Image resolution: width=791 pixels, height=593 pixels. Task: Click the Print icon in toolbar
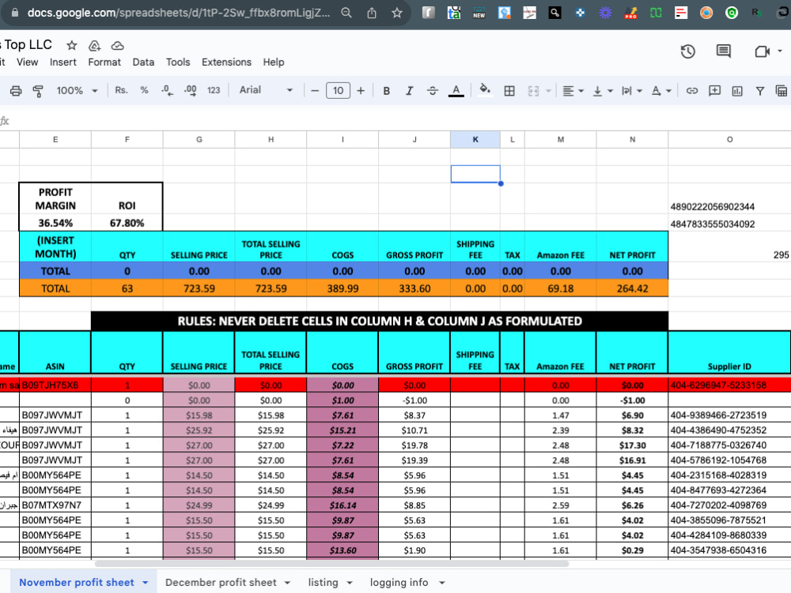pos(16,91)
